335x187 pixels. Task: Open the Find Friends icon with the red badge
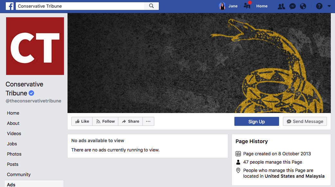[x=247, y=5]
